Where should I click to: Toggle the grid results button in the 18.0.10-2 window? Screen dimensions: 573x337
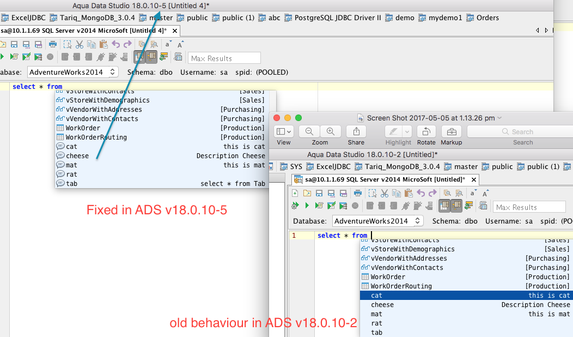click(444, 206)
